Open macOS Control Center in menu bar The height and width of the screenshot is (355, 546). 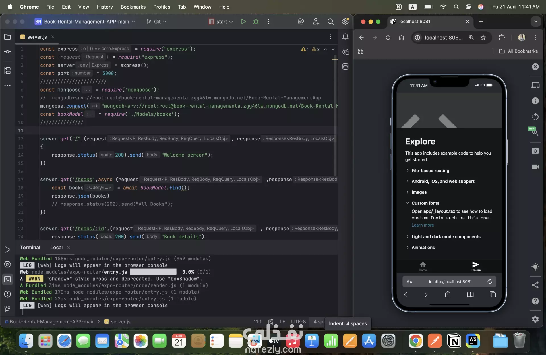click(x=469, y=7)
